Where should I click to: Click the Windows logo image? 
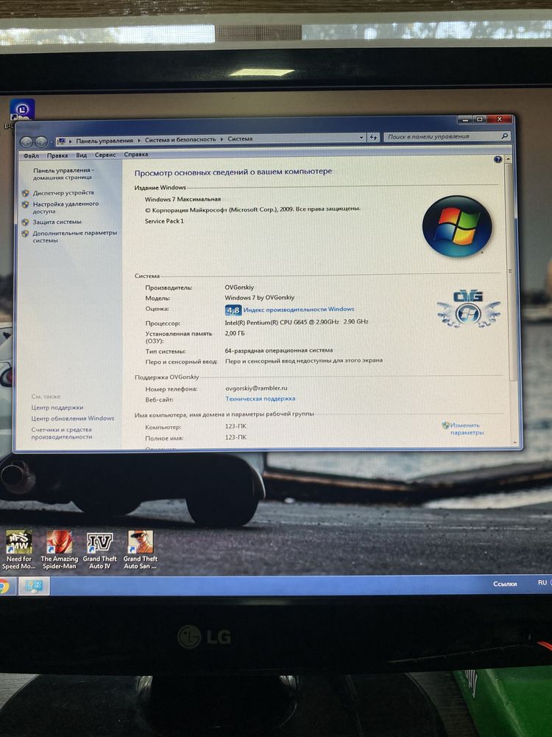coord(457,226)
